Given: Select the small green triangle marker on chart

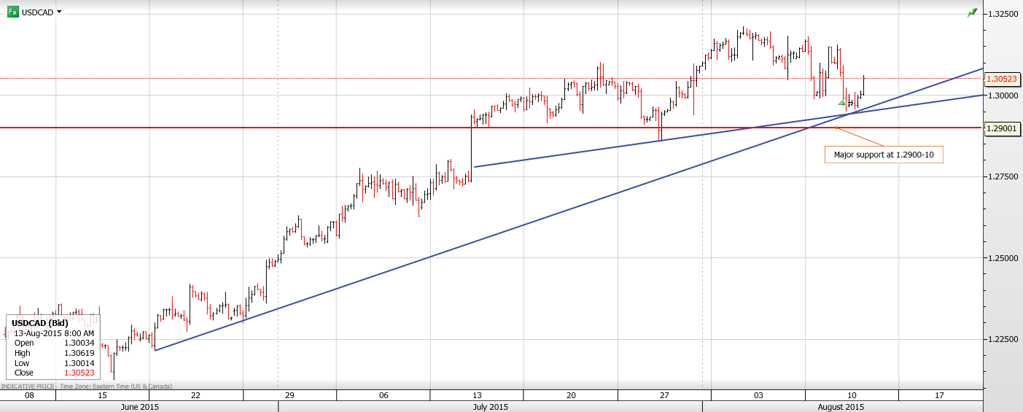Looking at the screenshot, I should [841, 103].
